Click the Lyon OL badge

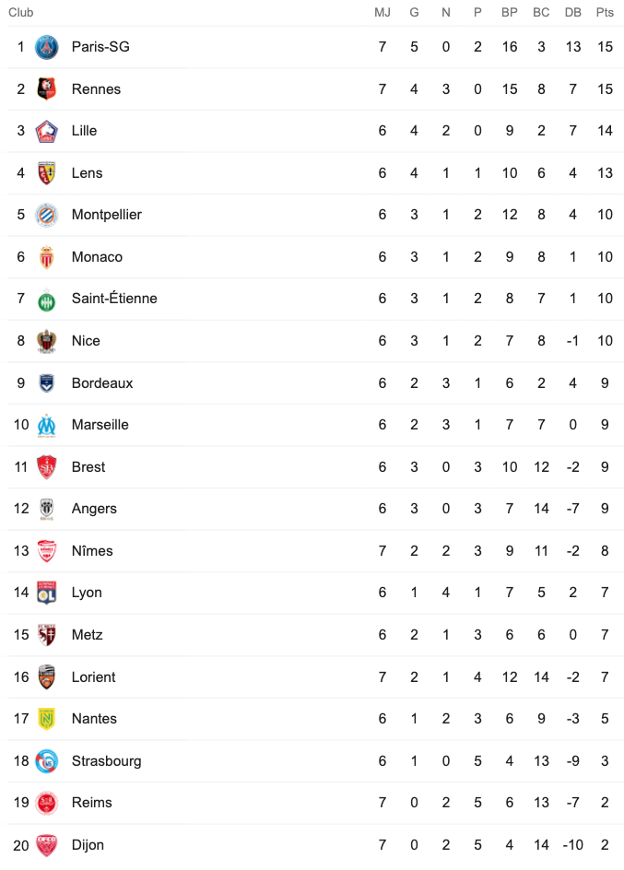(x=47, y=594)
